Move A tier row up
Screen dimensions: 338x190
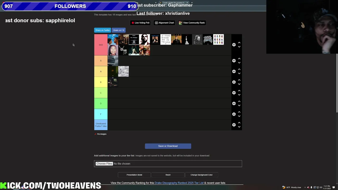coord(239,69)
